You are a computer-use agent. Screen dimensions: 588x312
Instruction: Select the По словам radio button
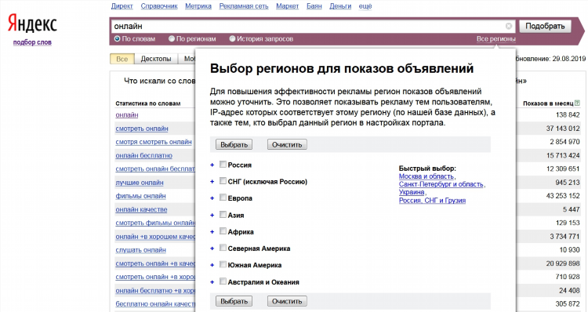(118, 38)
